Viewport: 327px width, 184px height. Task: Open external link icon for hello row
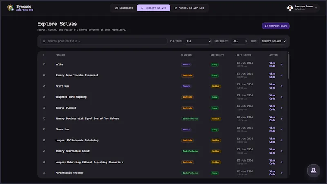click(282, 65)
